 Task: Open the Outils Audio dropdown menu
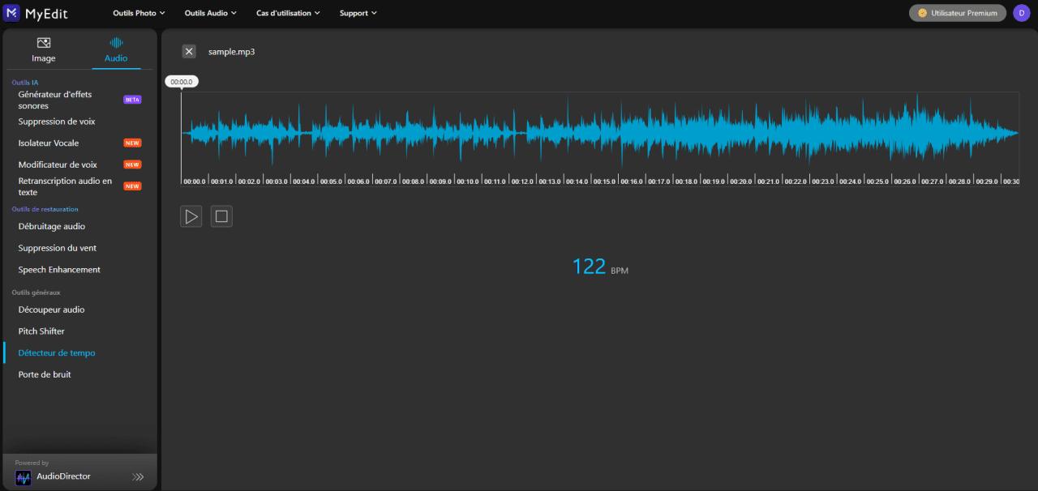(x=210, y=13)
